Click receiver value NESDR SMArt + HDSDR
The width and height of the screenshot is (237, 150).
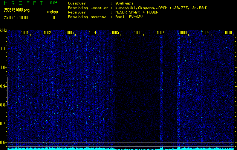pos(137,12)
